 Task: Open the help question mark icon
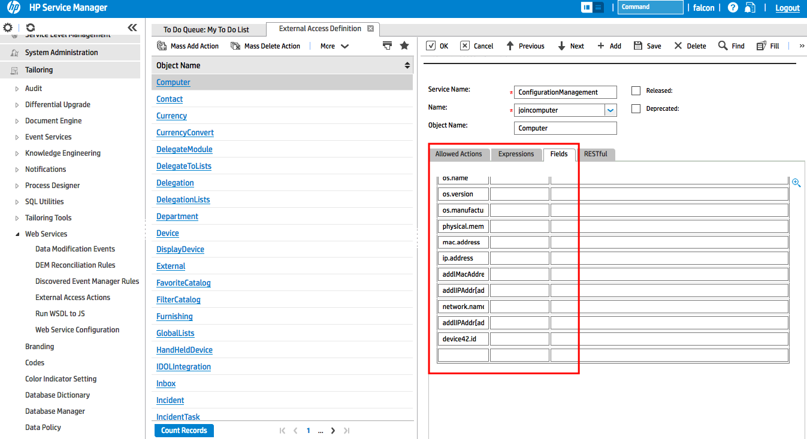tap(733, 8)
